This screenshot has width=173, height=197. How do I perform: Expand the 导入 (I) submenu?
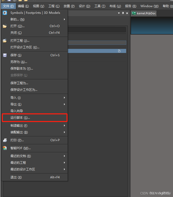[35, 98]
